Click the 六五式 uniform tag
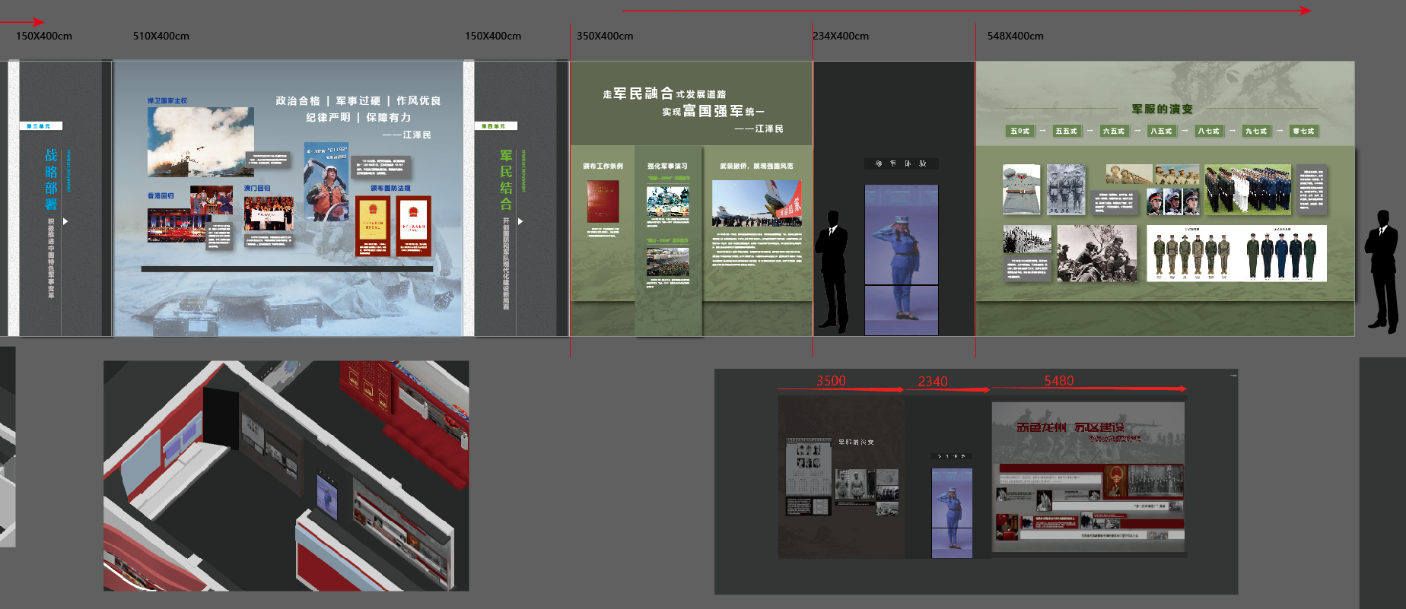This screenshot has width=1406, height=609. coord(1113,131)
